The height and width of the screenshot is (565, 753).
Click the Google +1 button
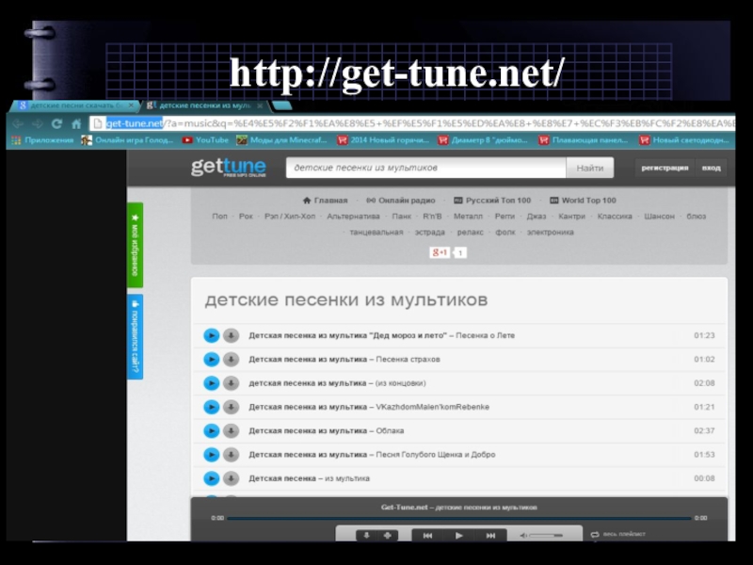[x=440, y=252]
